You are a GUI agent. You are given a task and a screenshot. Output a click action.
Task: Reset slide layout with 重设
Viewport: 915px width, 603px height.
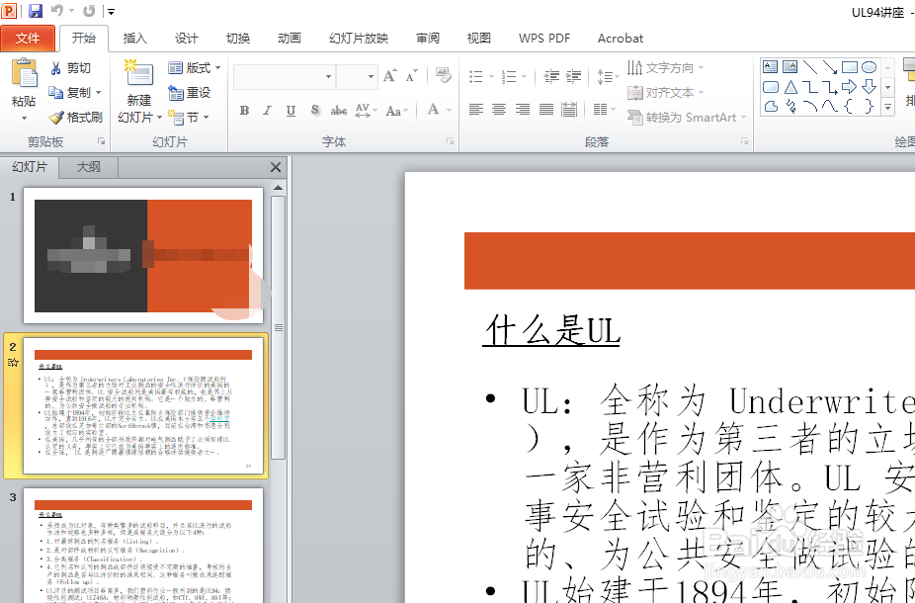(190, 93)
